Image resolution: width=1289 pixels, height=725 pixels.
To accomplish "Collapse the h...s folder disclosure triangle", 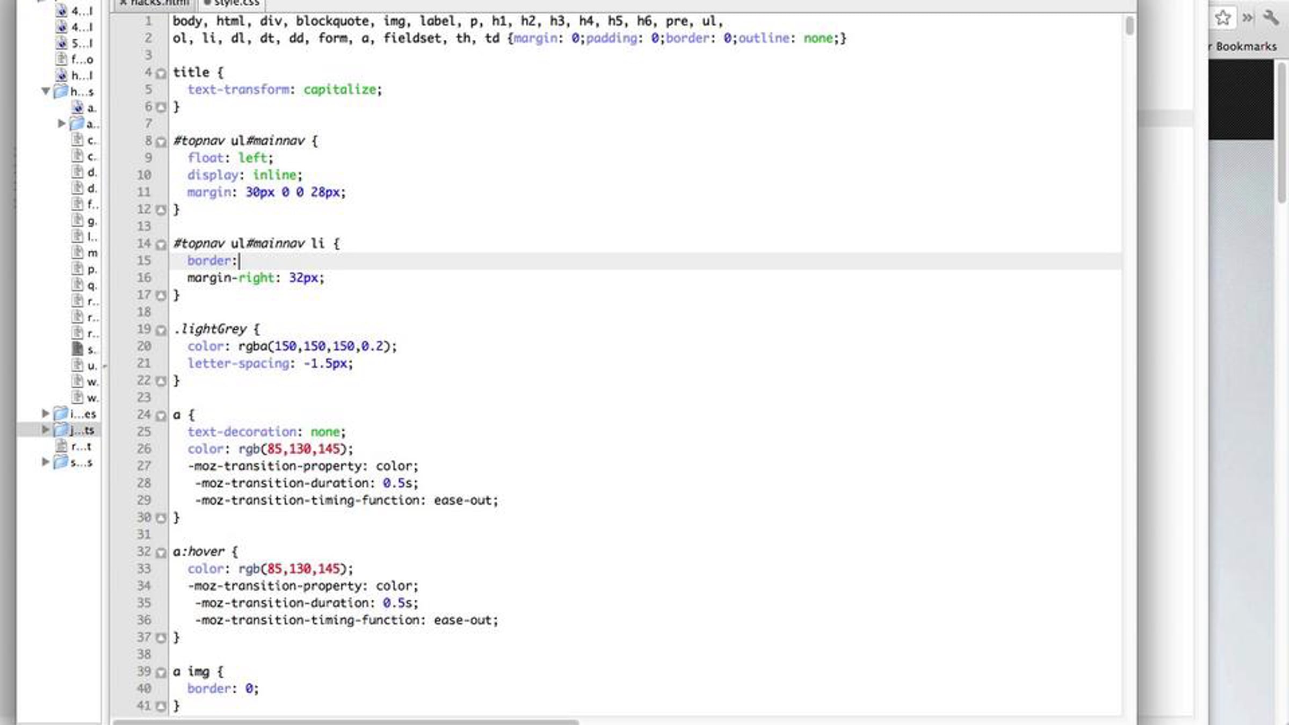I will [46, 91].
